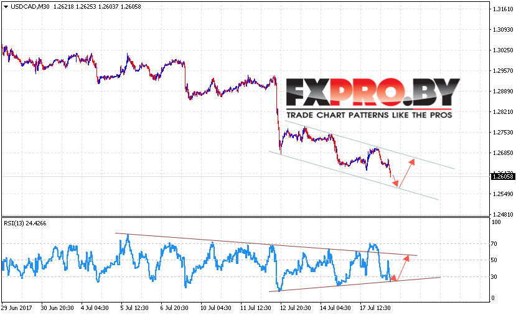Click the RSI scale value 70
Screen dimensions: 516x315
click(494, 244)
